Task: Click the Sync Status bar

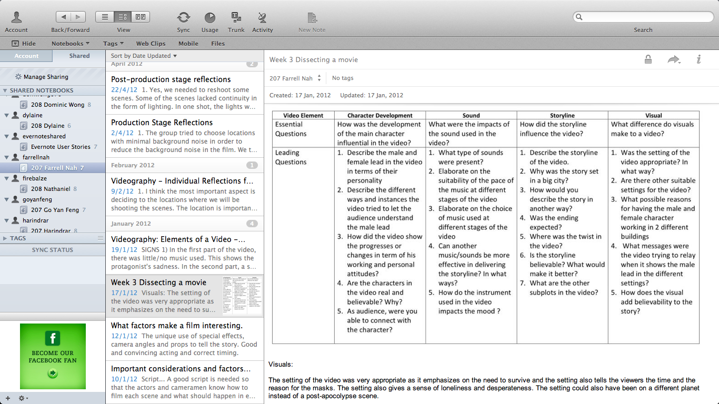Action: pos(53,250)
